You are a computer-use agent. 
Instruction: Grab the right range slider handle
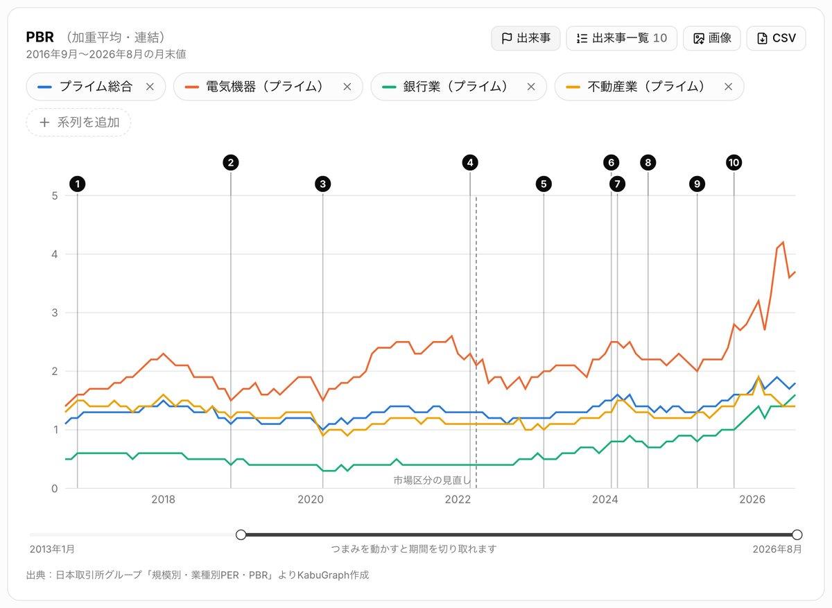point(797,535)
